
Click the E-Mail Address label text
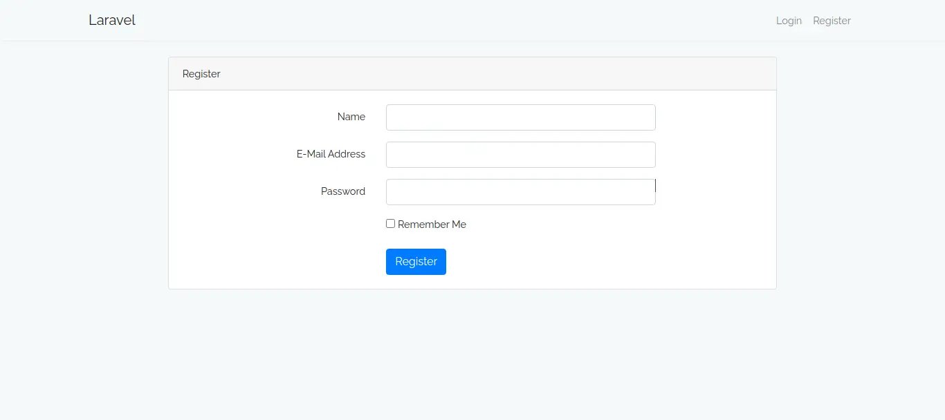(331, 154)
